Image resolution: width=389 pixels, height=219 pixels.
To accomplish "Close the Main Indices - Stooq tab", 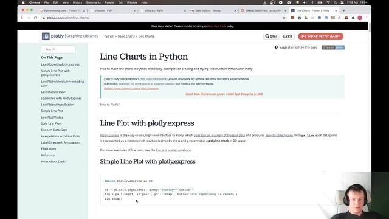I will click(x=235, y=10).
